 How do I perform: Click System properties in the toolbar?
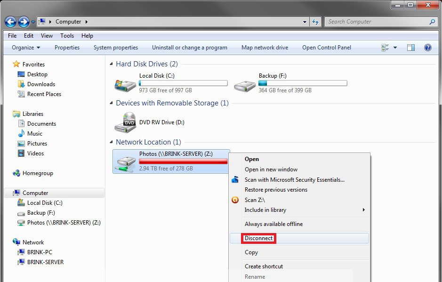coord(116,48)
